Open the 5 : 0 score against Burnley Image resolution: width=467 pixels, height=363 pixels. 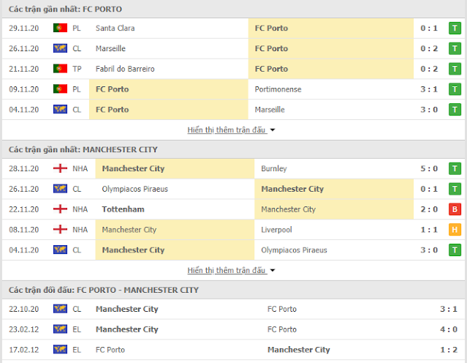coord(429,168)
